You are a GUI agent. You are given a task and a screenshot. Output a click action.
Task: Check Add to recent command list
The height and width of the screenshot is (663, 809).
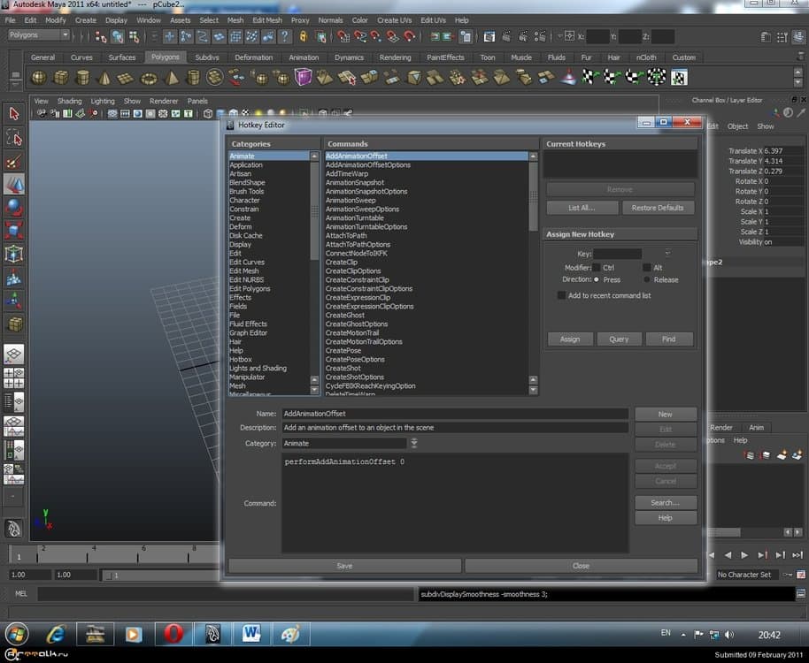click(x=561, y=295)
